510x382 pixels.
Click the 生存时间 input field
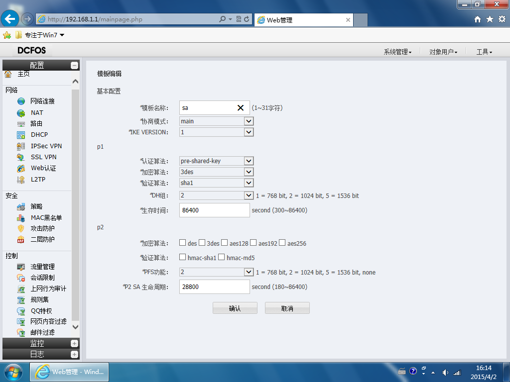coord(214,210)
